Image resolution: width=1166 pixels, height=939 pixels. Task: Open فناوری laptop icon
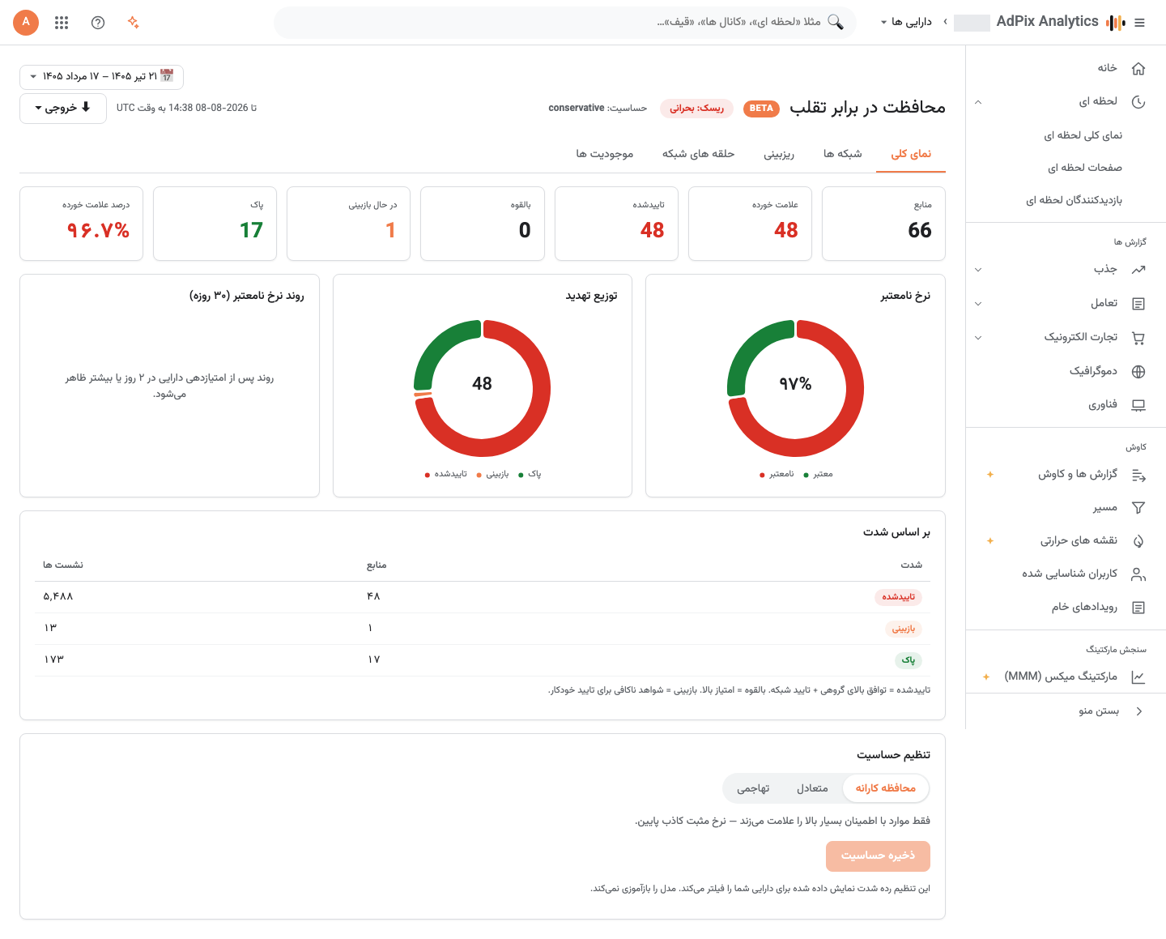pos(1138,405)
